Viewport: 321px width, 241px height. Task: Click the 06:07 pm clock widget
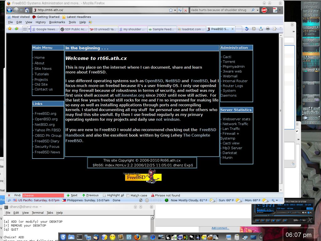pyautogui.click(x=298, y=235)
